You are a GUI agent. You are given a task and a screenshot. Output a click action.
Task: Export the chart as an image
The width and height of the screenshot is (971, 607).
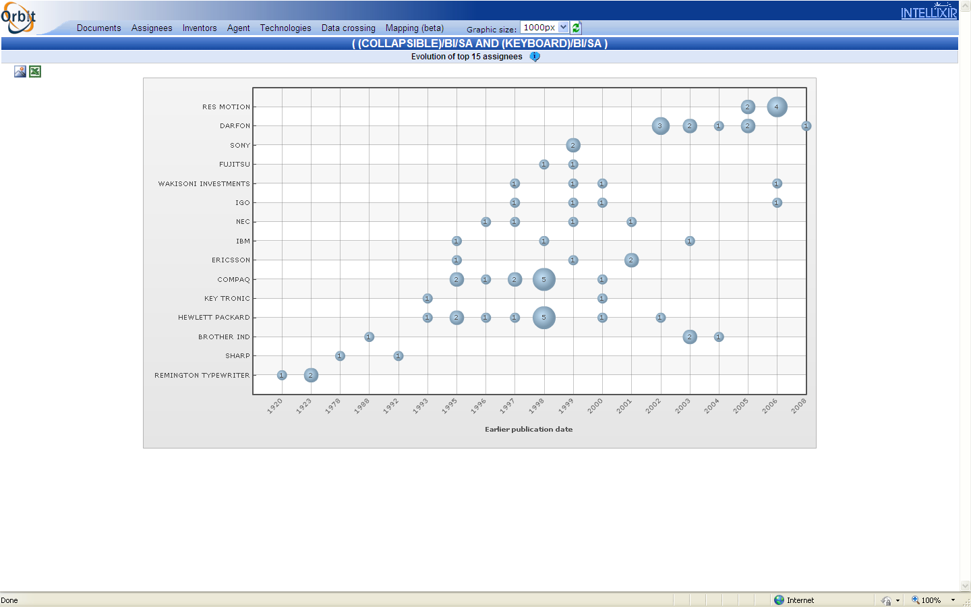pos(20,71)
